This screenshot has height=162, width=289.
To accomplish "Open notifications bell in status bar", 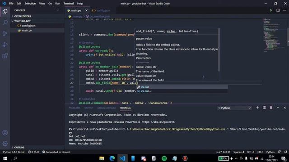I will coord(285,152).
